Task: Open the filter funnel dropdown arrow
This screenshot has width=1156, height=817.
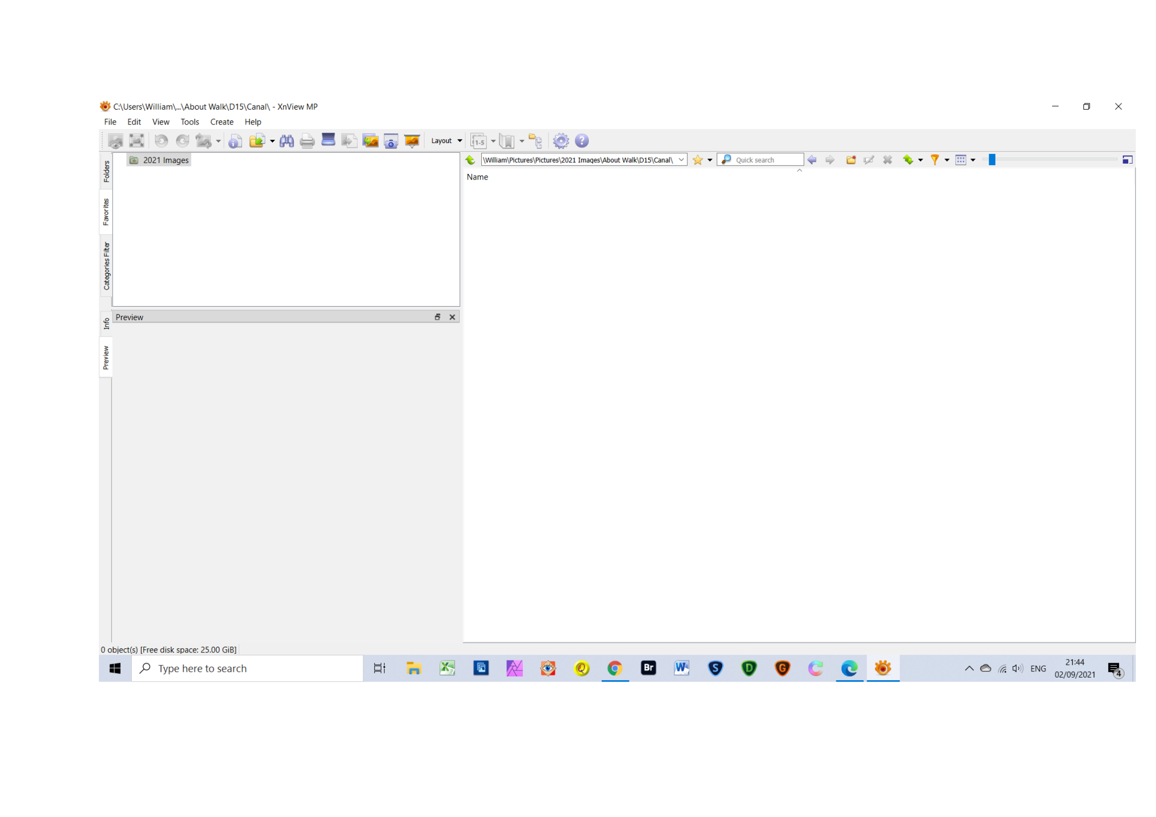Action: pyautogui.click(x=947, y=161)
